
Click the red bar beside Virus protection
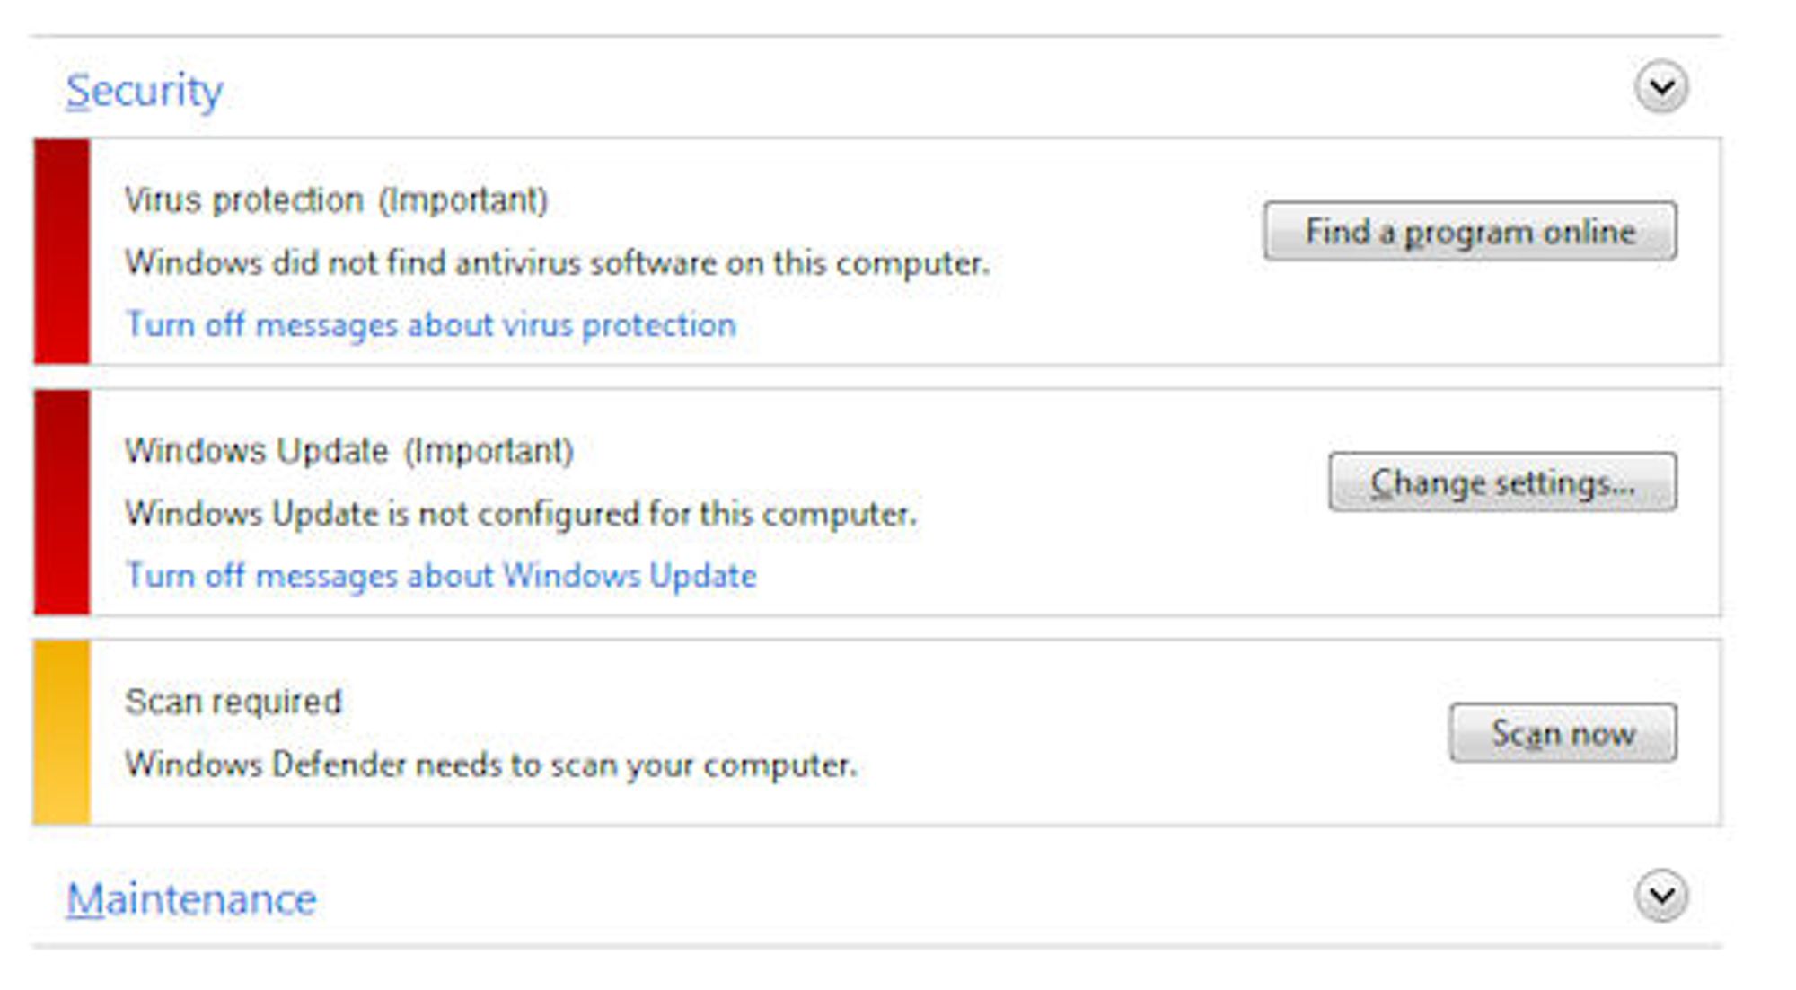[62, 252]
